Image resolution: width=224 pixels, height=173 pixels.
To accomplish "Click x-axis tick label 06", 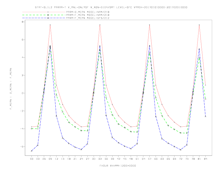I will [44, 159].
